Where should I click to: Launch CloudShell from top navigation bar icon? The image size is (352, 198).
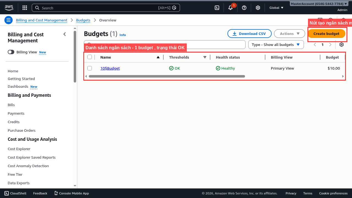click(217, 8)
